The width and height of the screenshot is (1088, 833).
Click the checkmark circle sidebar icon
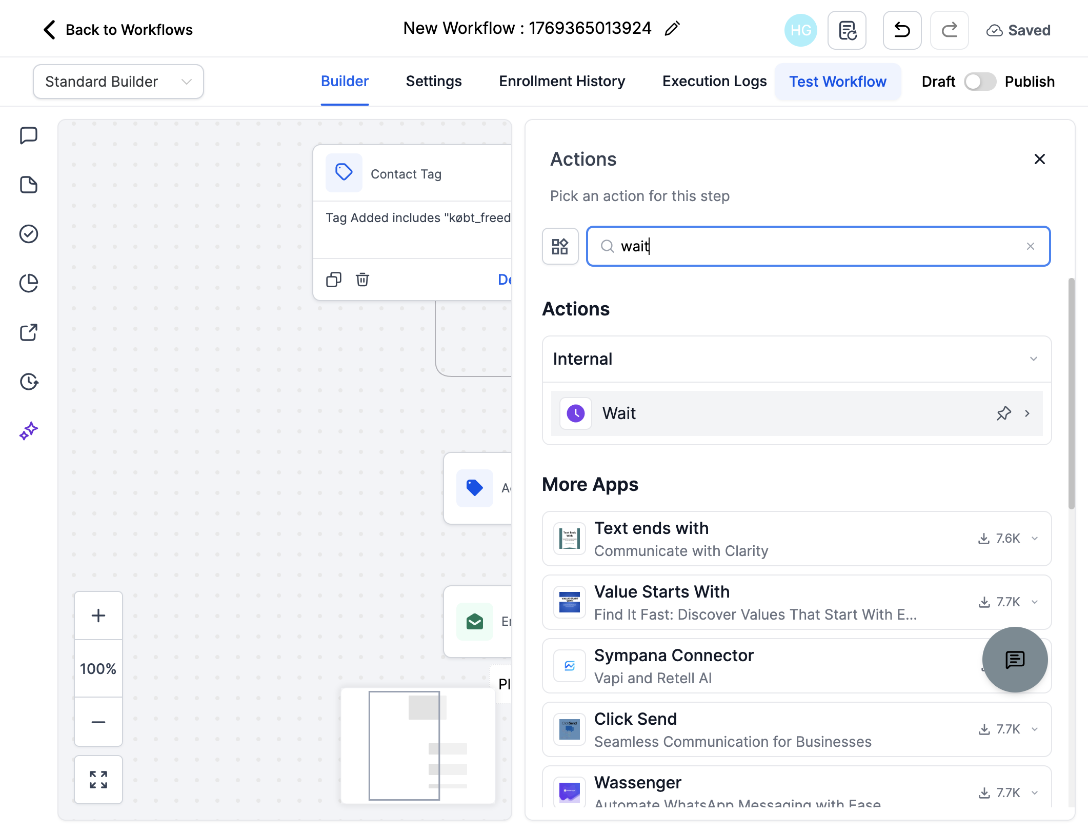point(29,234)
